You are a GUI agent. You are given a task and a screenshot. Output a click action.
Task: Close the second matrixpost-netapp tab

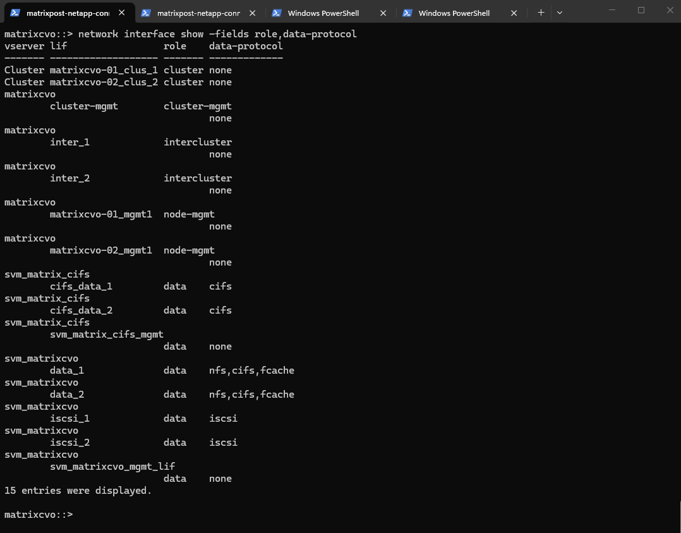(253, 13)
